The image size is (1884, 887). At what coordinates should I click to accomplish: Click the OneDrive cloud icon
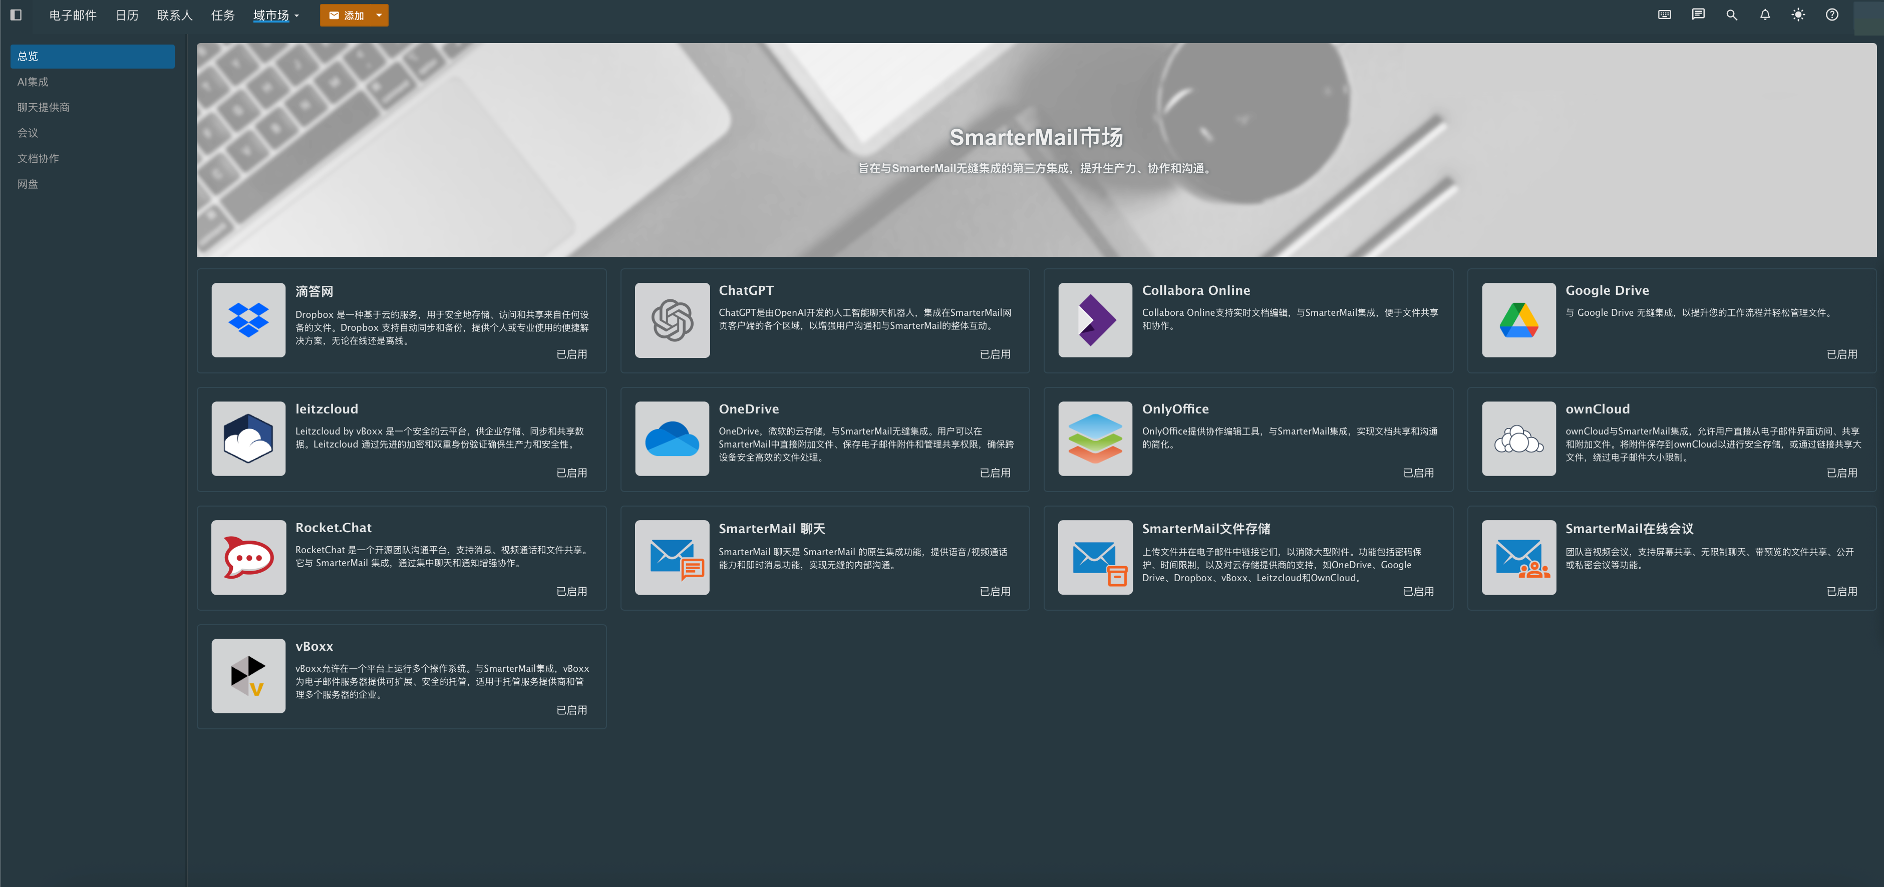(x=672, y=439)
